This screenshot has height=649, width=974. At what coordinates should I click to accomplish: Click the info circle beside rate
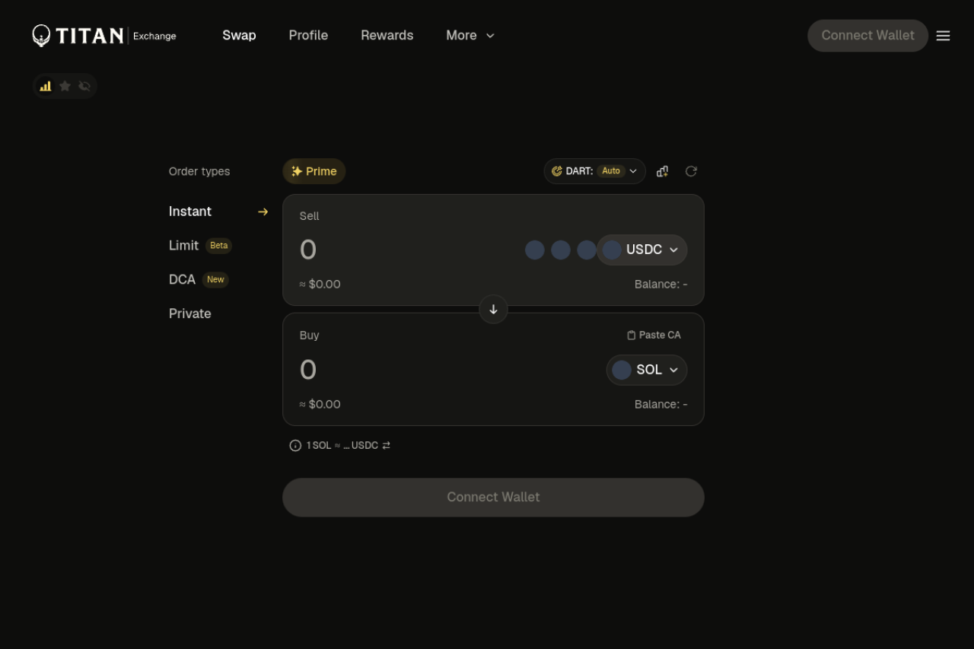295,445
